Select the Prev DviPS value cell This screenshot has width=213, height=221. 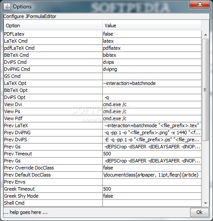tap(152, 140)
